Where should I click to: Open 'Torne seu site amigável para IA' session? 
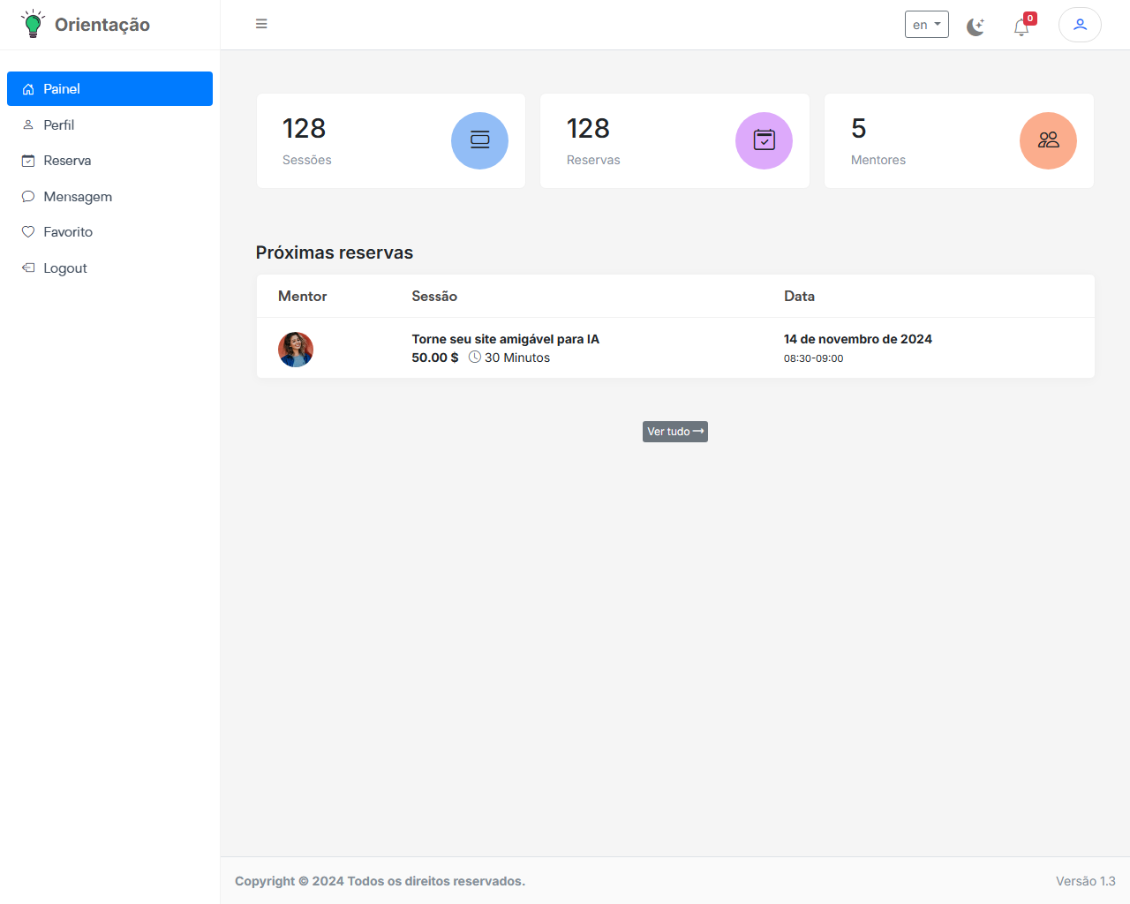505,339
